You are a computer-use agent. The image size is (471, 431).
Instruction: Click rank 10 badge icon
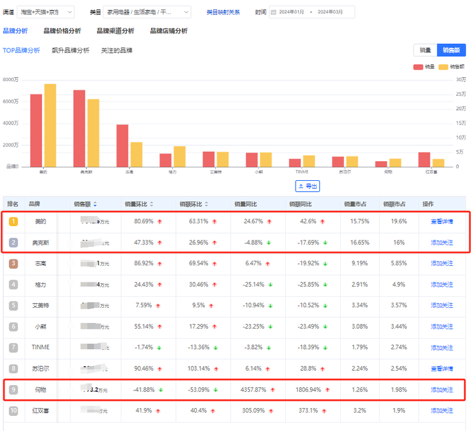pos(13,411)
